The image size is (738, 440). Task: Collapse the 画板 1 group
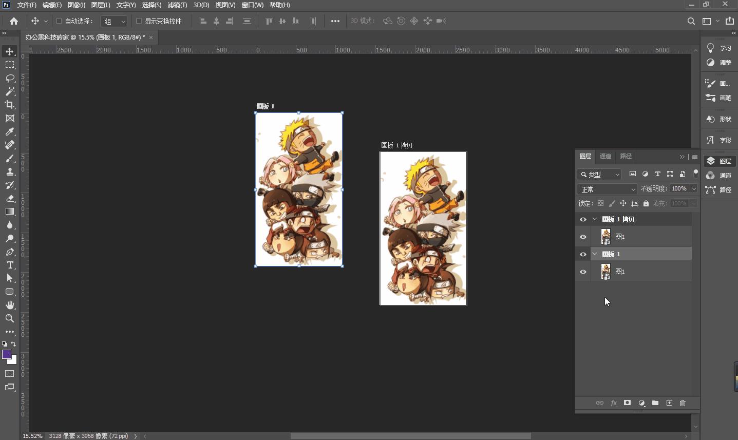point(595,254)
